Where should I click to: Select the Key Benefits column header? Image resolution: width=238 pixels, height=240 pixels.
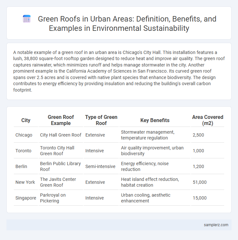click(155, 120)
